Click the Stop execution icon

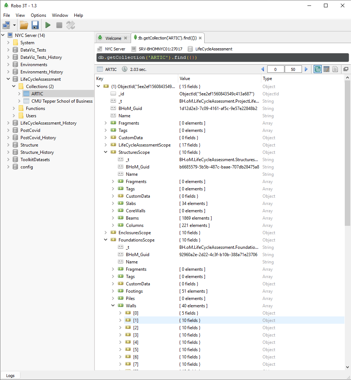59,25
